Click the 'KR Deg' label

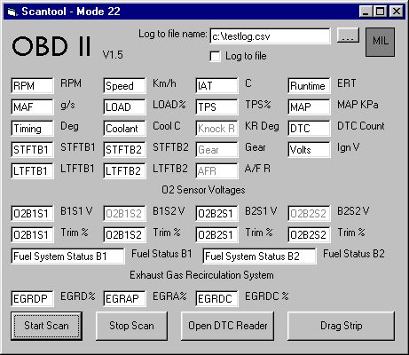point(262,126)
